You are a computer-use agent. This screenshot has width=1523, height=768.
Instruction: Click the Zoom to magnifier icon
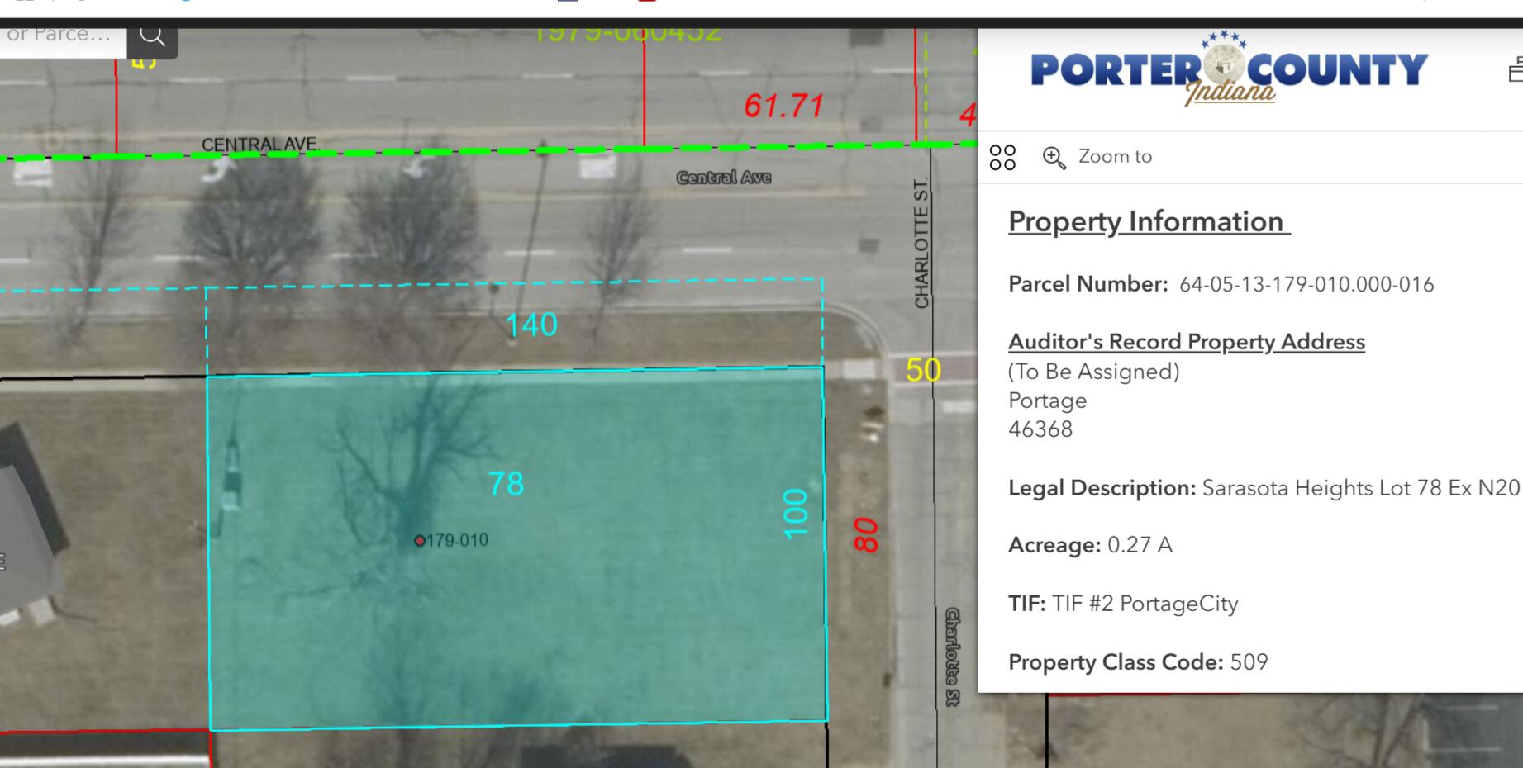tap(1054, 158)
